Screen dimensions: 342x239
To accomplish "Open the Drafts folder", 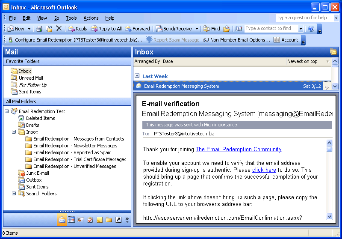I will click(32, 125).
